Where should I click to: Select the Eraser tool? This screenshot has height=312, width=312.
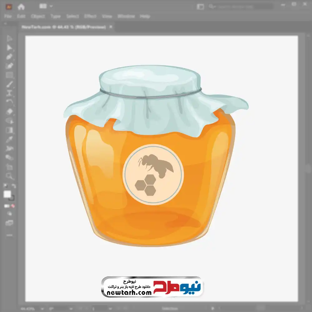[9, 111]
